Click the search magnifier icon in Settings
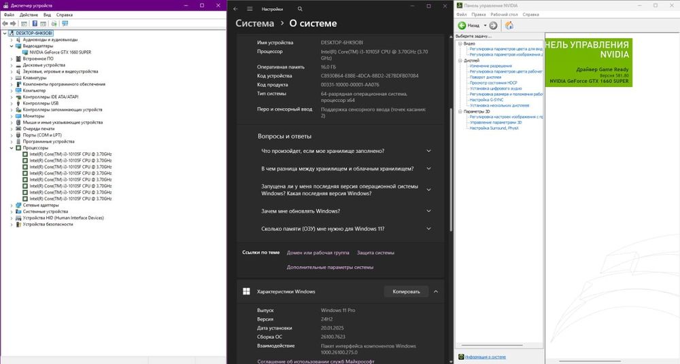Screen dimensions: 680x364 click(x=300, y=9)
